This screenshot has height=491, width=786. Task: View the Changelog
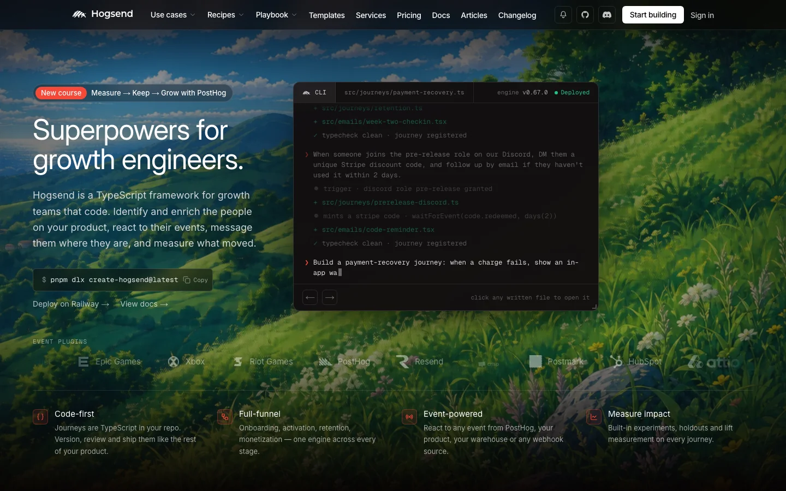click(x=517, y=15)
